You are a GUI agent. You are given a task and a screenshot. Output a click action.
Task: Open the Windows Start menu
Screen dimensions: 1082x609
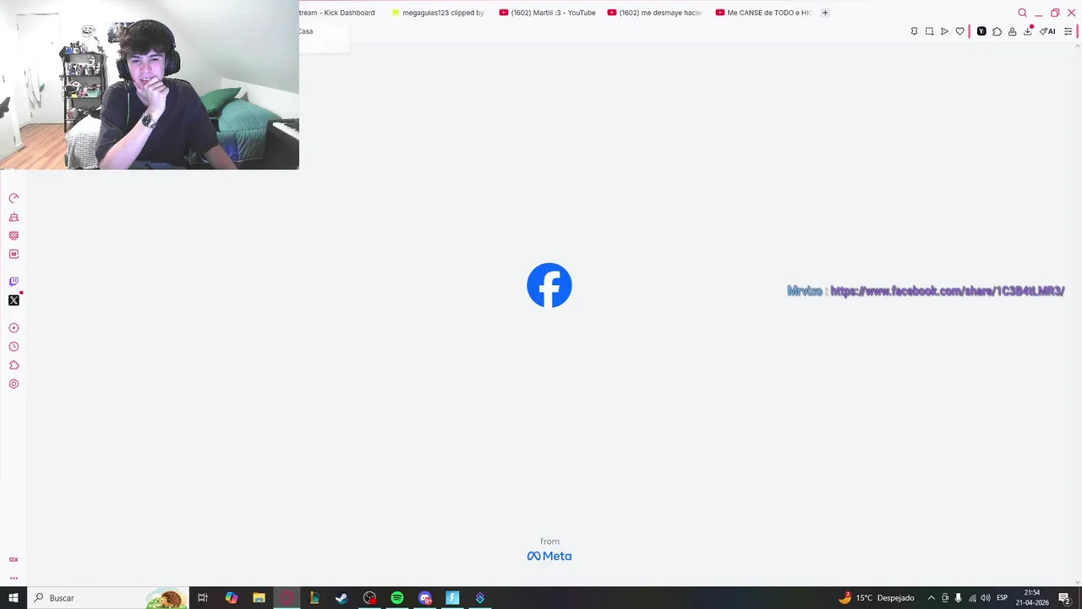(14, 598)
